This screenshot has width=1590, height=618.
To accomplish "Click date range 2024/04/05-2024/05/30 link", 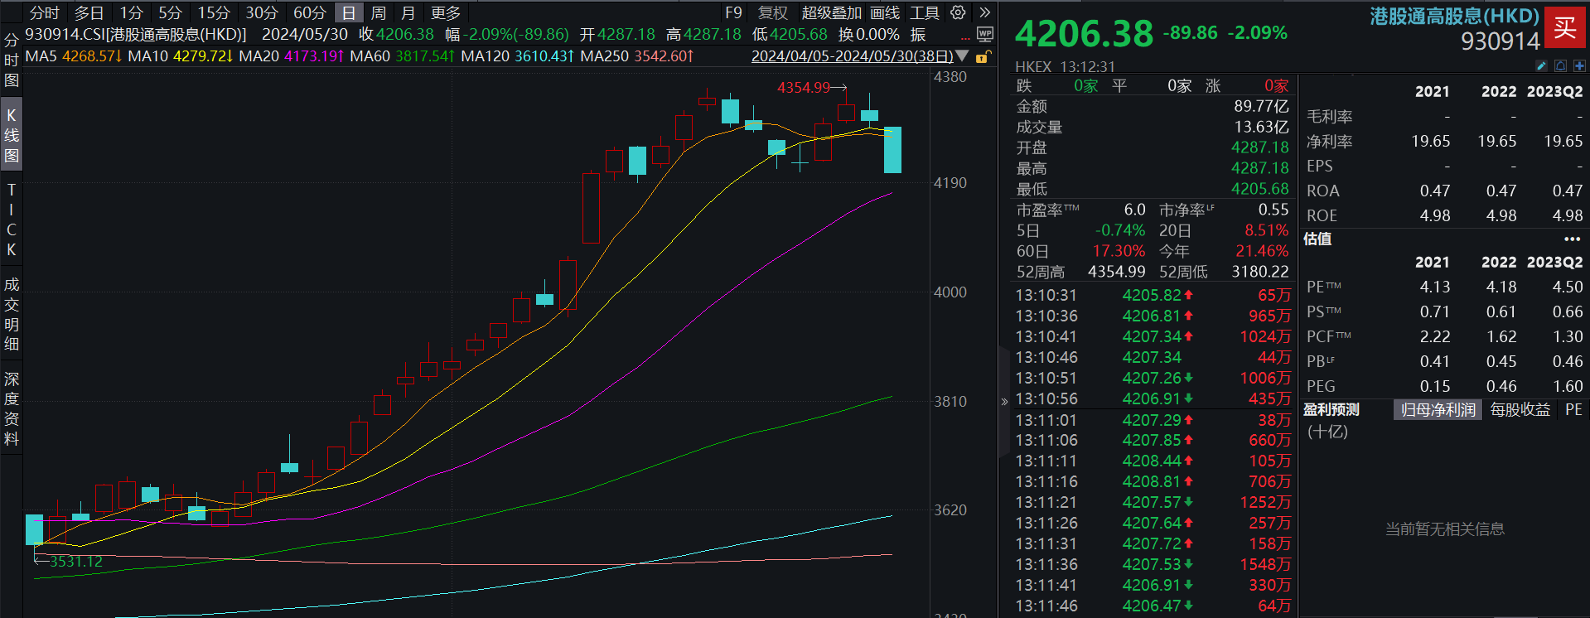I will [x=852, y=56].
